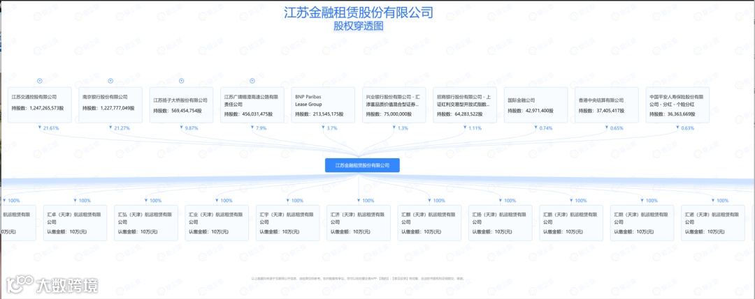Viewport: 755px width, 299px height.
Task: Open the 汇弘（天津）航运租赁 subsidiary card
Action: pyautogui.click(x=146, y=223)
